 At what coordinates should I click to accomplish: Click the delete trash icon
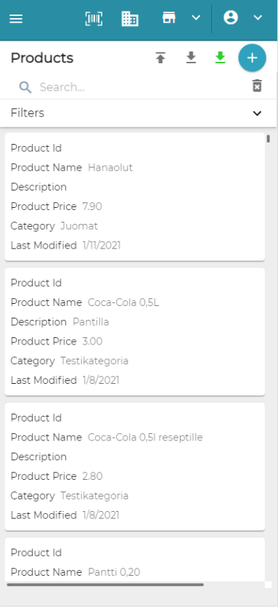257,86
